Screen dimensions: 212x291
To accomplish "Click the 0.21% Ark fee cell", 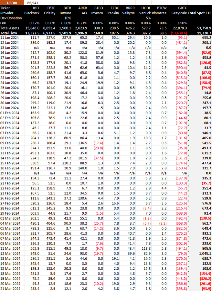I will pyautogui.click(x=82, y=23).
